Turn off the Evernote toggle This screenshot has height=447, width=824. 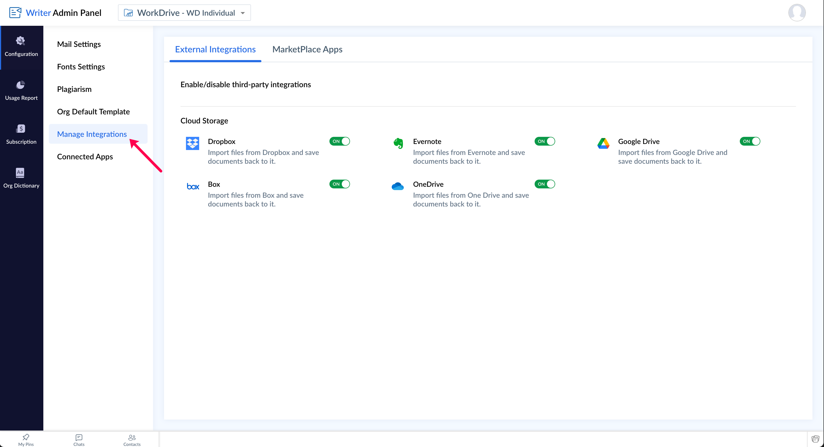click(x=544, y=141)
